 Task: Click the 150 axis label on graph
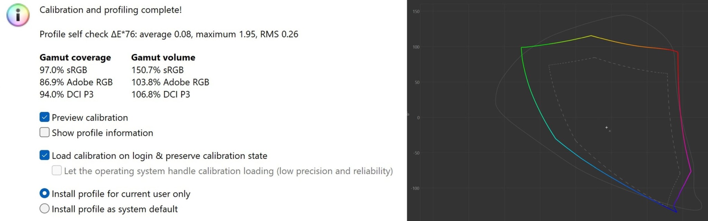pos(416,11)
